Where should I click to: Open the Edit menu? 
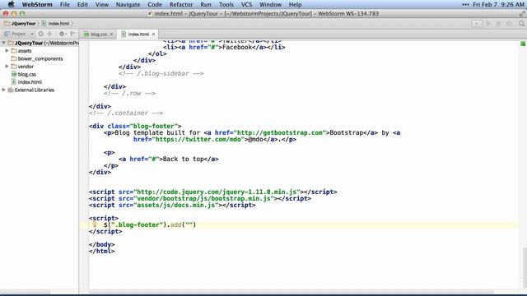point(82,4)
